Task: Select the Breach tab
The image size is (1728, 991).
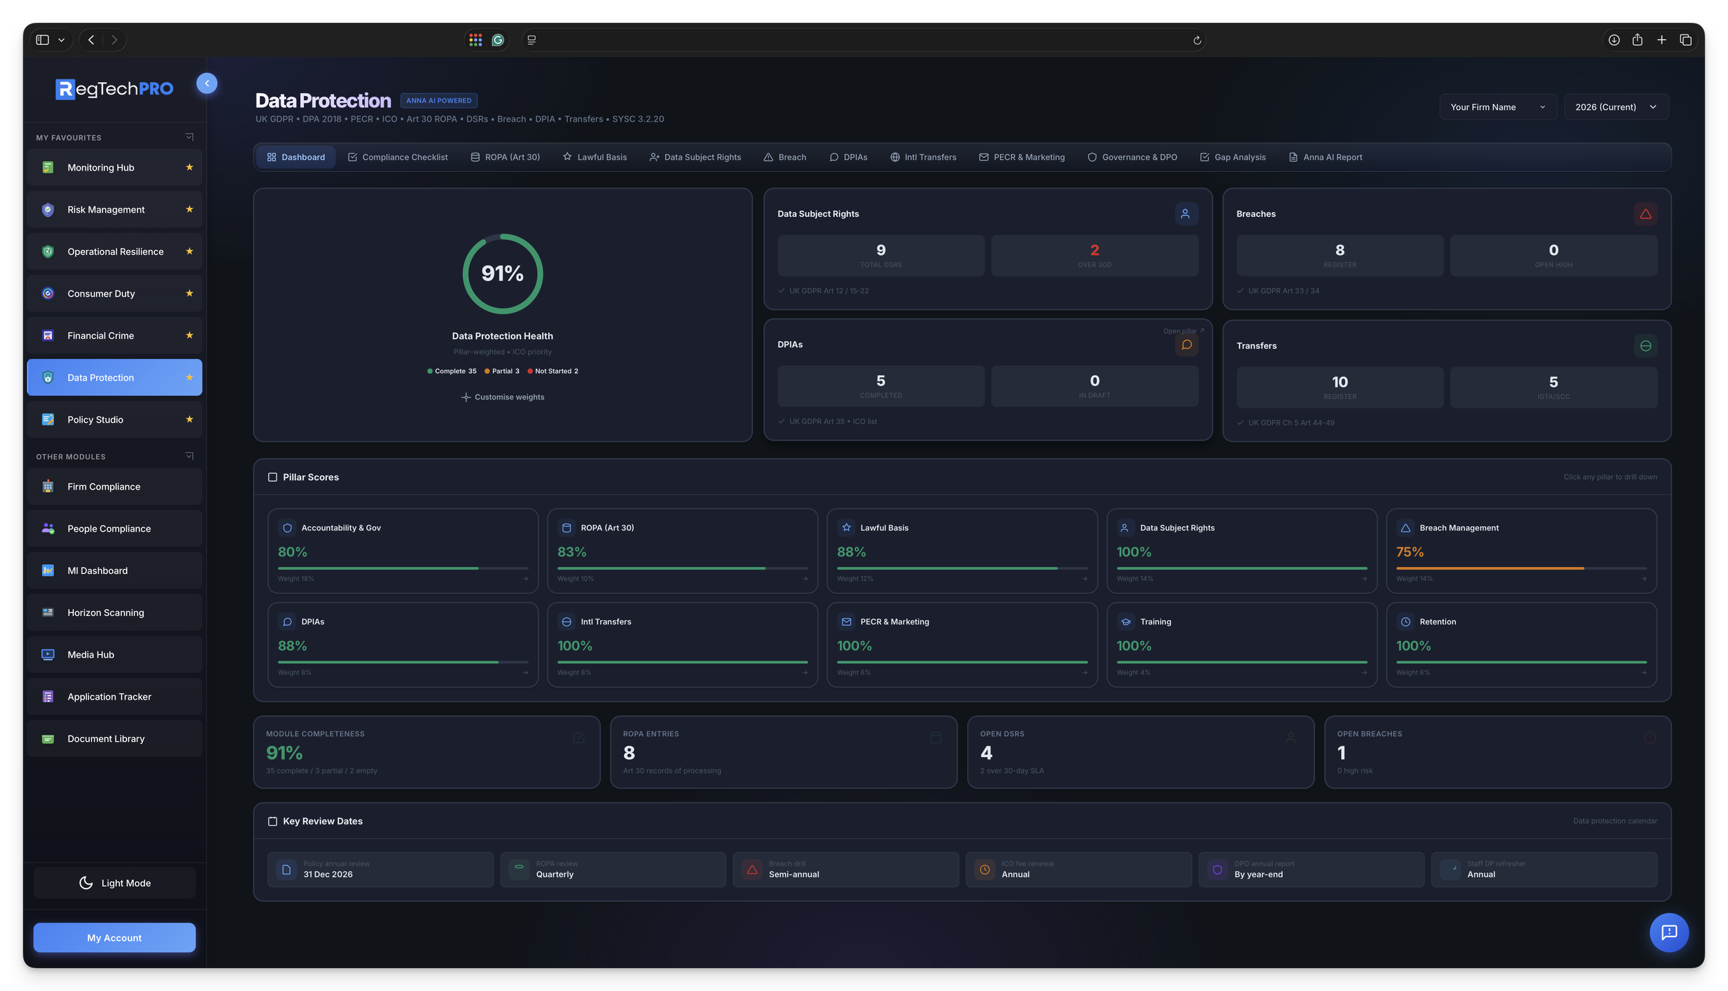Action: (x=785, y=157)
